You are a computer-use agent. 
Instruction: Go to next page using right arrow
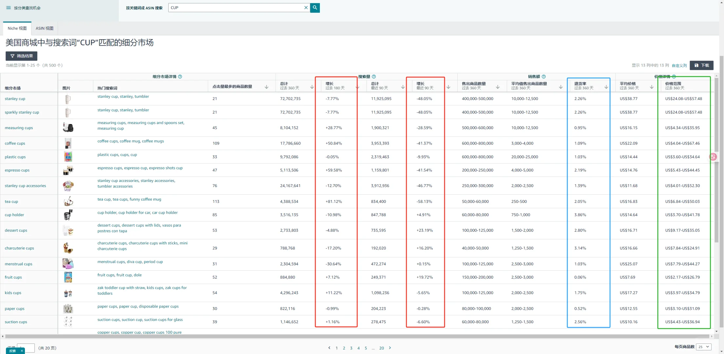[x=390, y=348]
